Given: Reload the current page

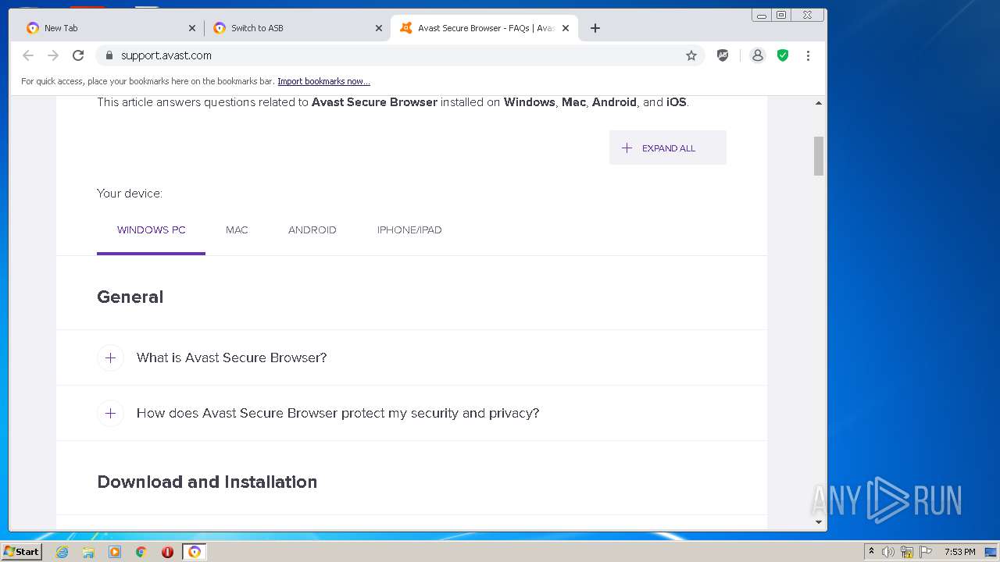Looking at the screenshot, I should tap(78, 55).
